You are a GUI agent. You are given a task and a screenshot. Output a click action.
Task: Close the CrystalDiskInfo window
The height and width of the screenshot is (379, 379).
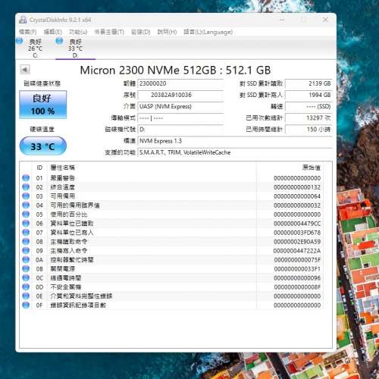325,20
